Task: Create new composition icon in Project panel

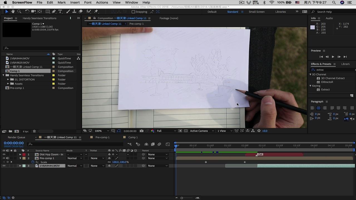Action: (x=16, y=131)
